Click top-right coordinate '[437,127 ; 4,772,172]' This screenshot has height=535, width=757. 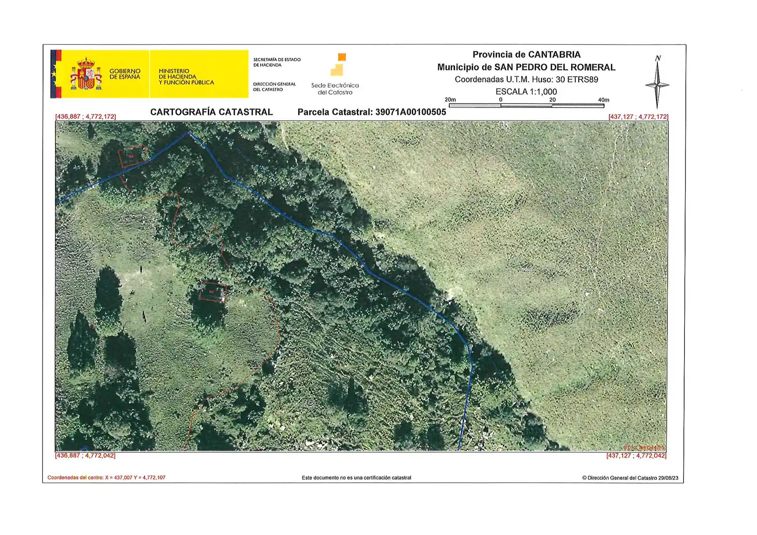[x=638, y=117]
